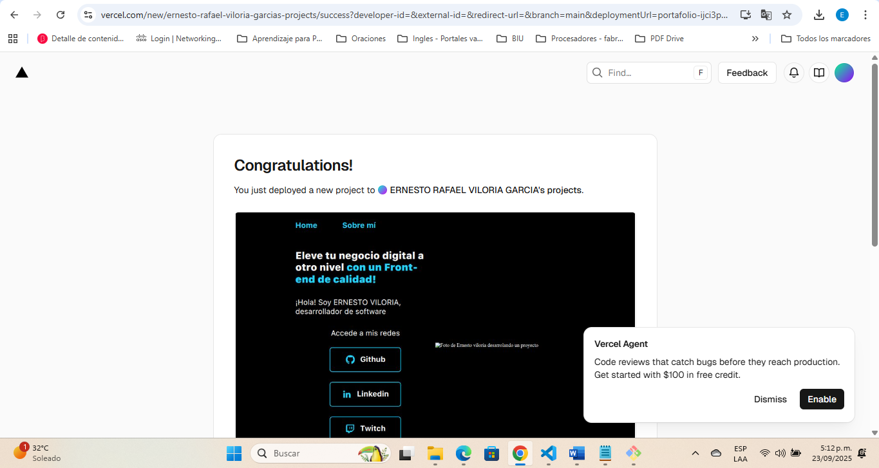
Task: Open the multicolored diamond app in the taskbar
Action: 633,453
